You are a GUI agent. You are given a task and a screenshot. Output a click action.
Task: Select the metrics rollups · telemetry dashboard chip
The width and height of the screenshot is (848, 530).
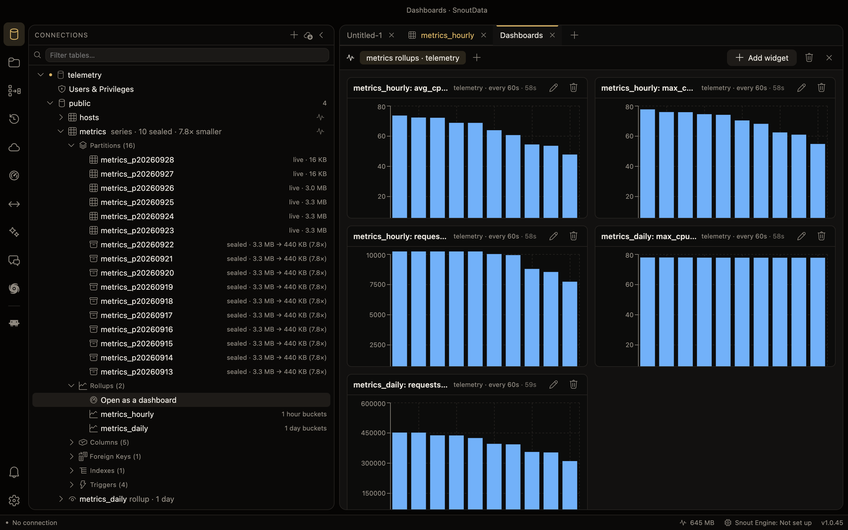click(x=413, y=58)
